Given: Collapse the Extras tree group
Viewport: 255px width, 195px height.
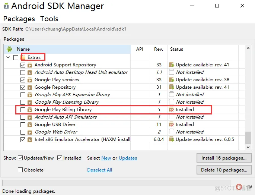Looking at the screenshot, I should point(8,57).
